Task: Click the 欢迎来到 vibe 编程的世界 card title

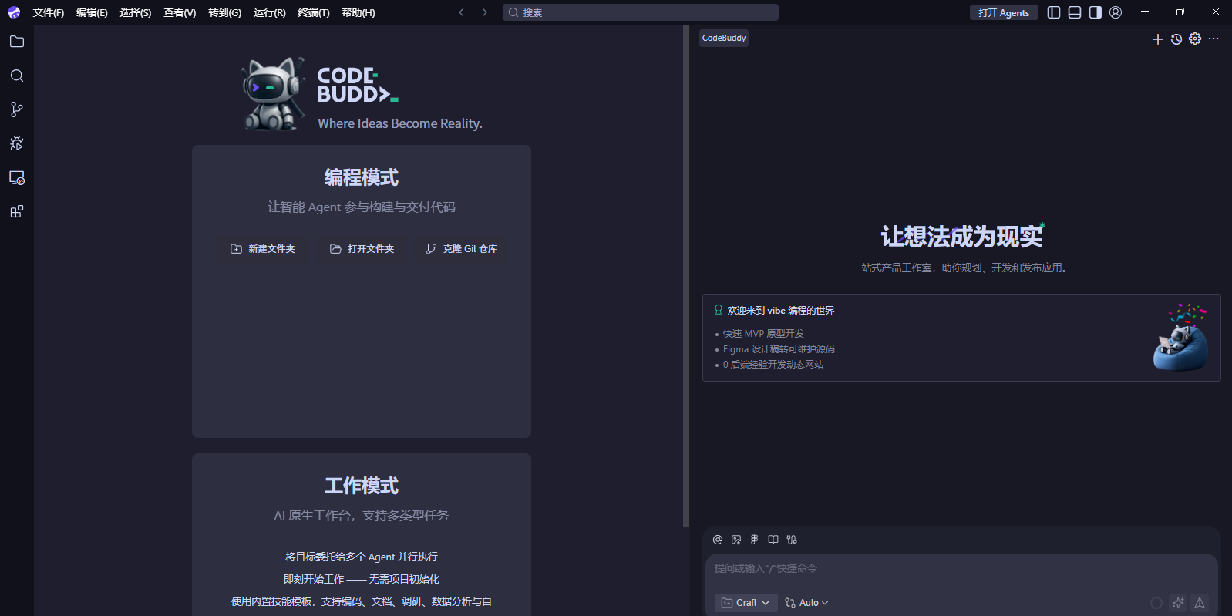Action: tap(780, 311)
